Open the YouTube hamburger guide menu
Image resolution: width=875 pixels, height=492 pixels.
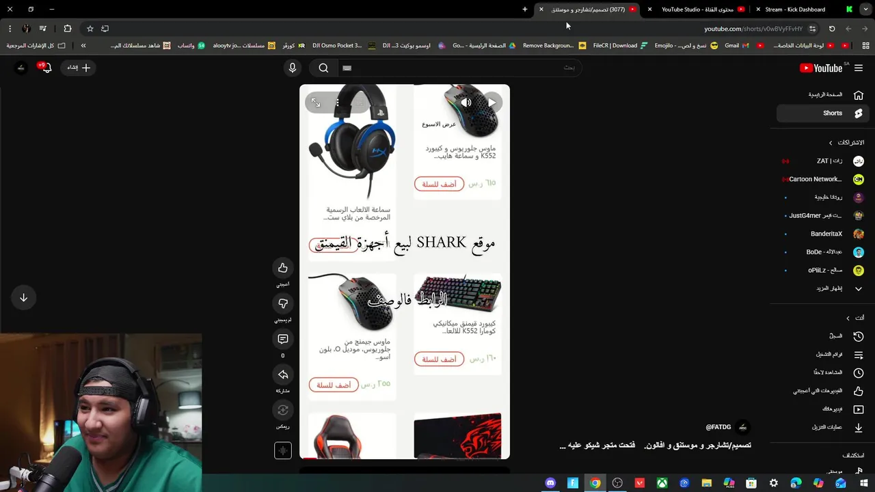[859, 68]
